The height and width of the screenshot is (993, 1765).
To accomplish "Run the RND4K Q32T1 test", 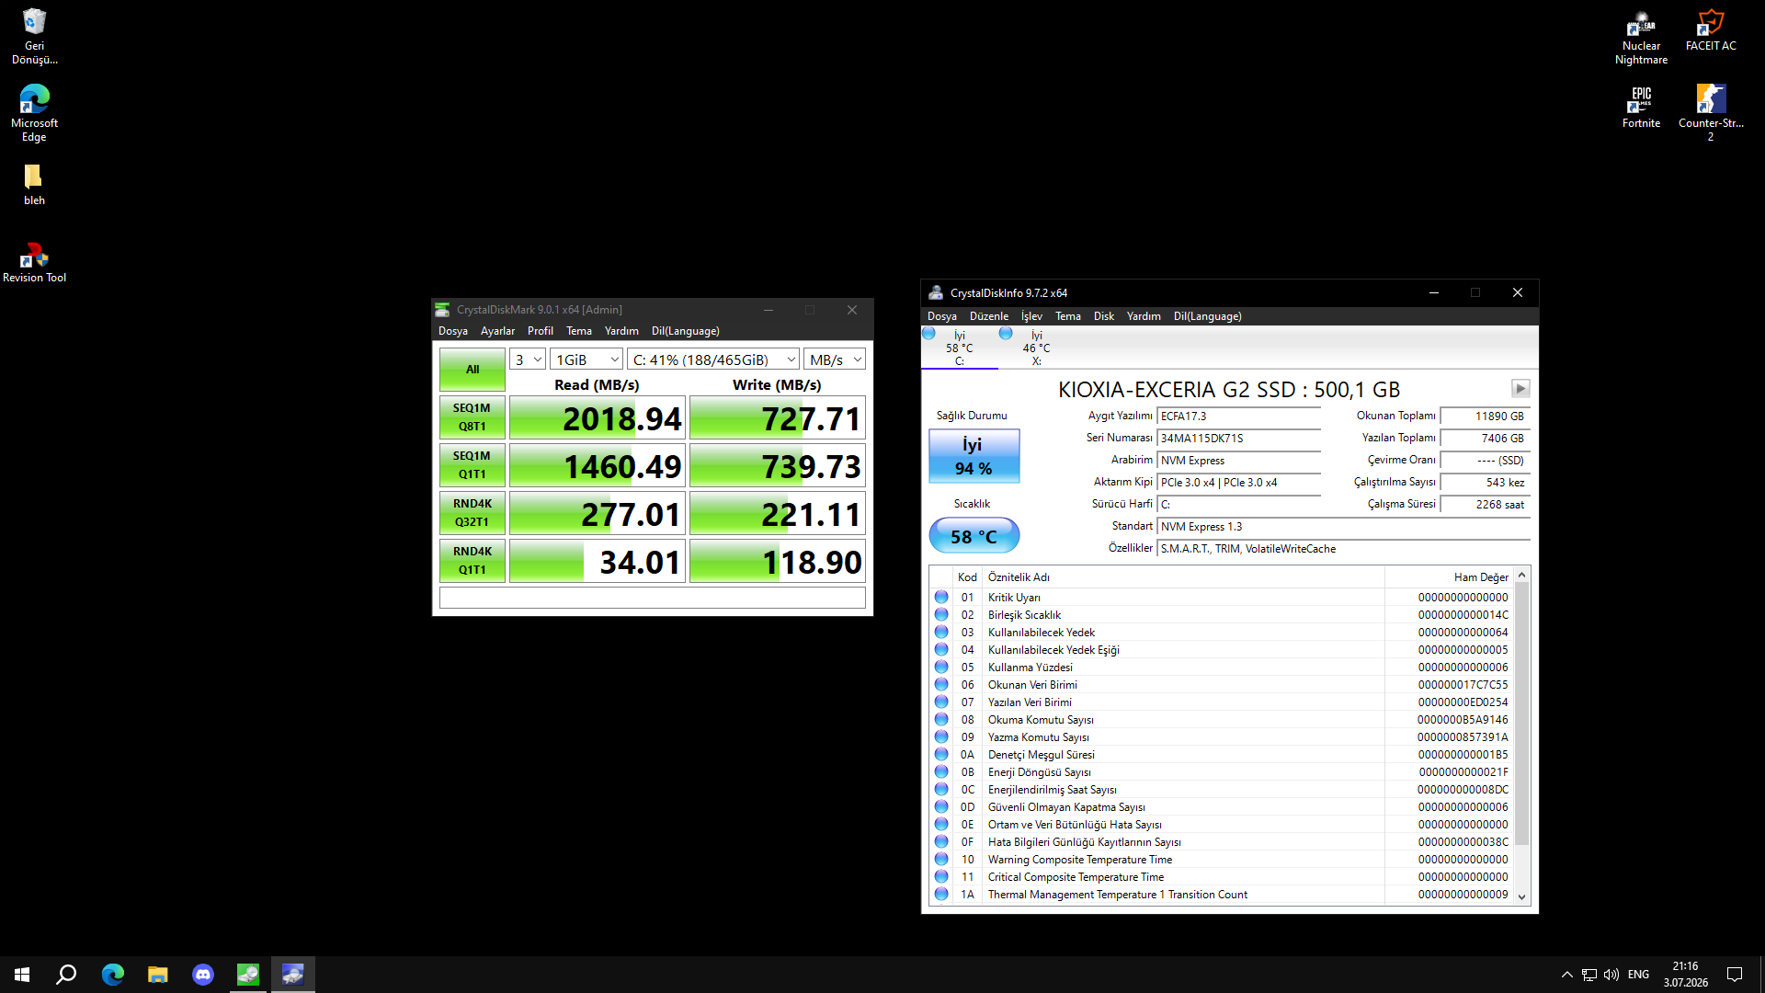I will (473, 513).
